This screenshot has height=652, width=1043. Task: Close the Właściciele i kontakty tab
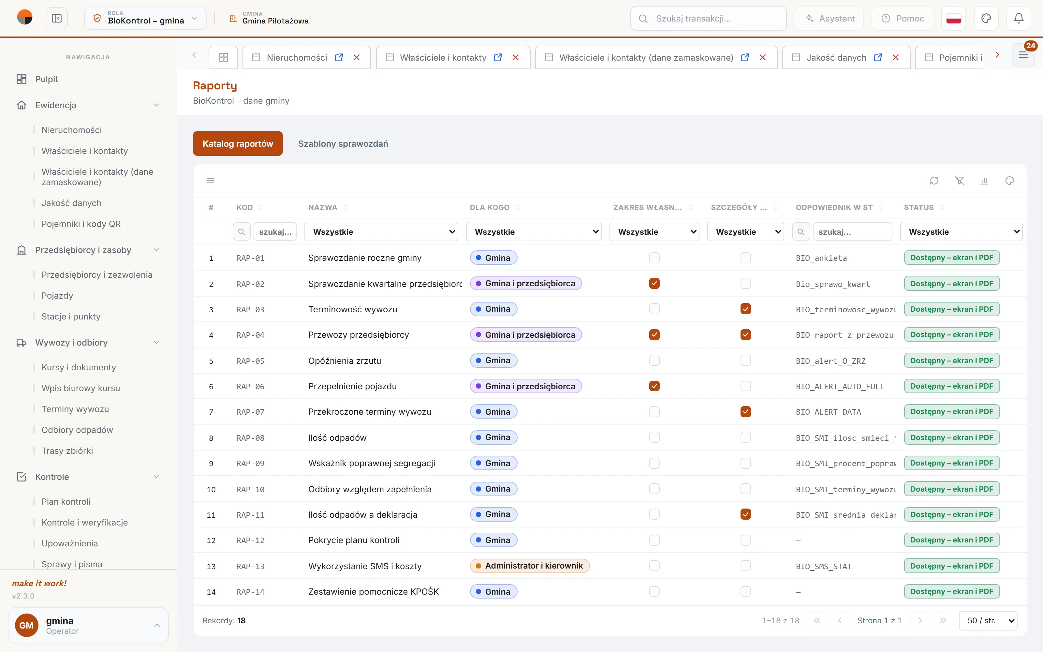[515, 57]
